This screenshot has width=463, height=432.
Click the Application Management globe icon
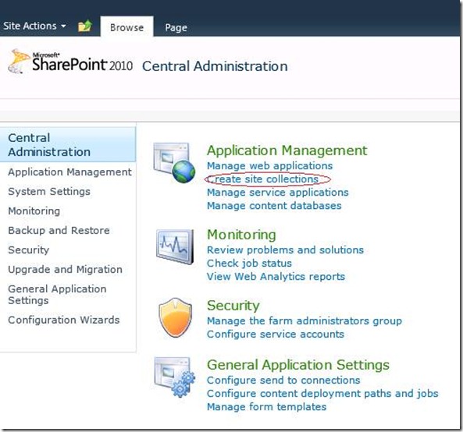click(175, 162)
